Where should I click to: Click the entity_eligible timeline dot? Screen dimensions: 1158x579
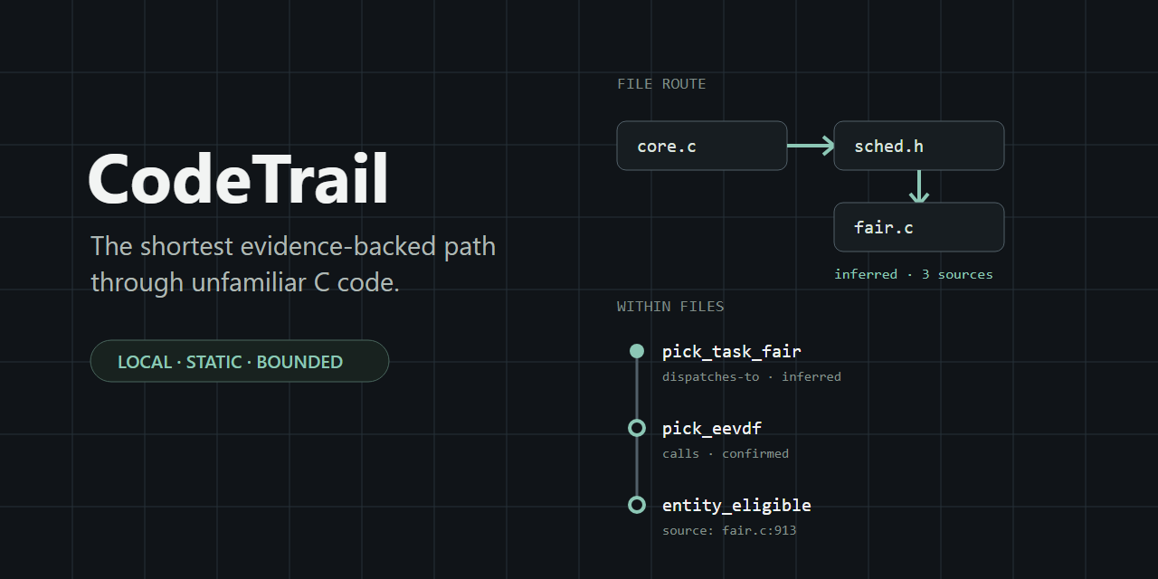coord(637,505)
